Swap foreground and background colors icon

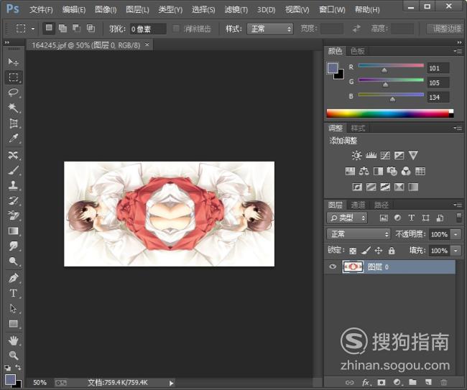(18, 367)
